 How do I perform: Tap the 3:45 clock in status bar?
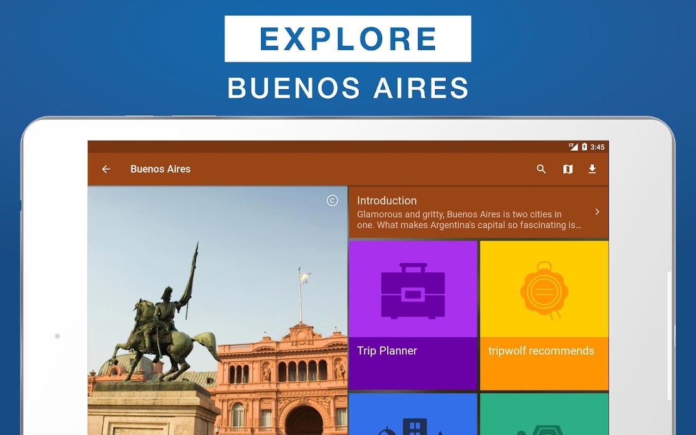coord(598,147)
